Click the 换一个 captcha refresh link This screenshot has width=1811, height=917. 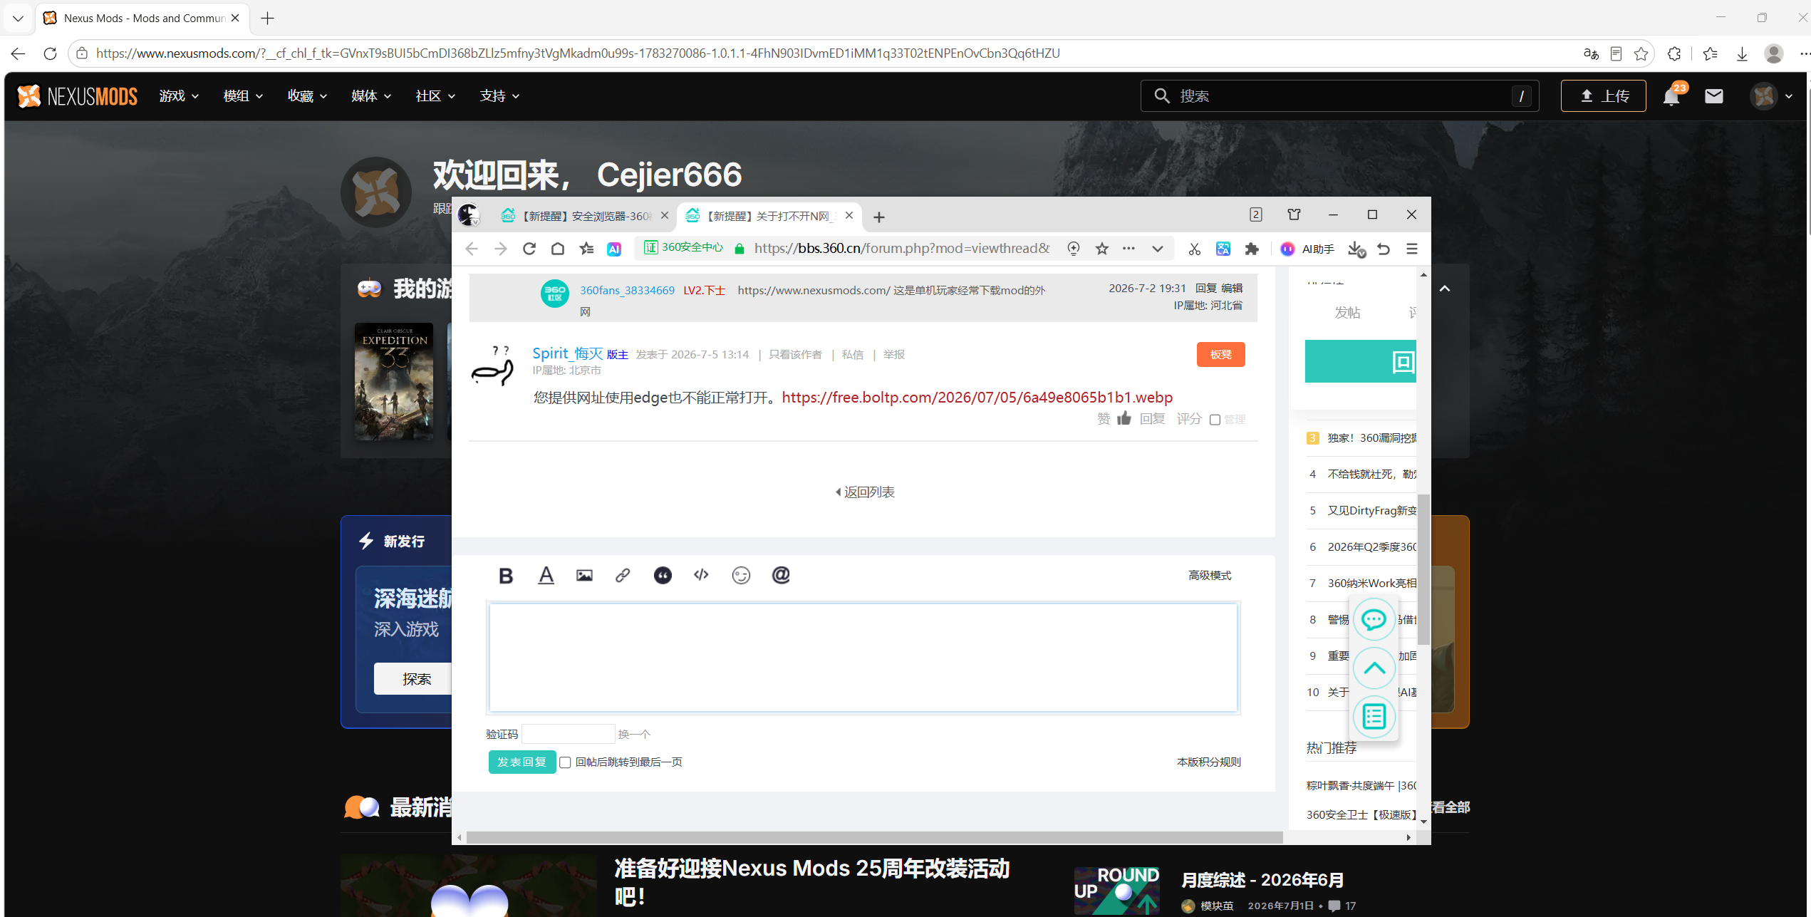click(633, 734)
